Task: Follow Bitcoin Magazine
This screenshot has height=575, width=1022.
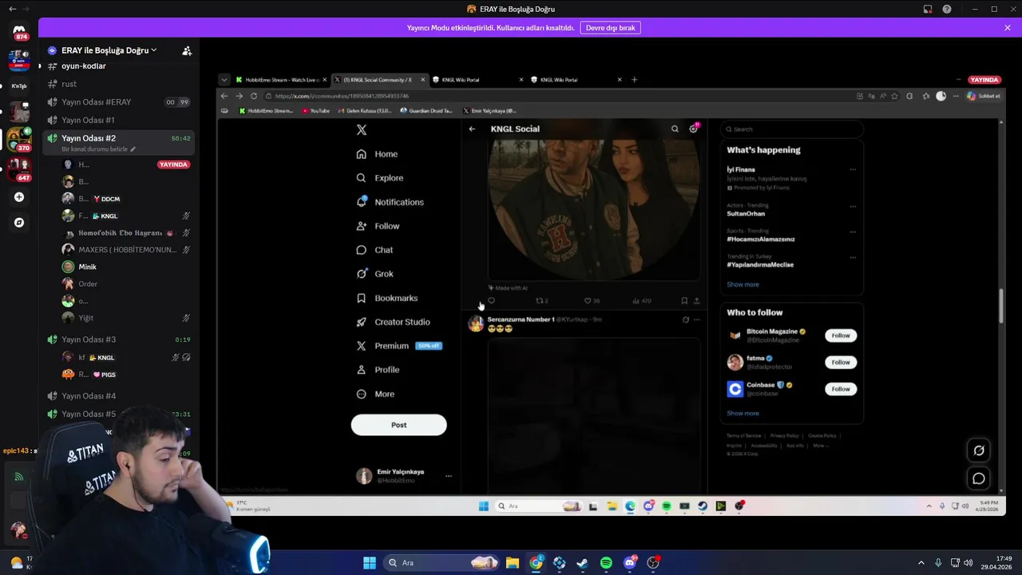Action: point(841,335)
